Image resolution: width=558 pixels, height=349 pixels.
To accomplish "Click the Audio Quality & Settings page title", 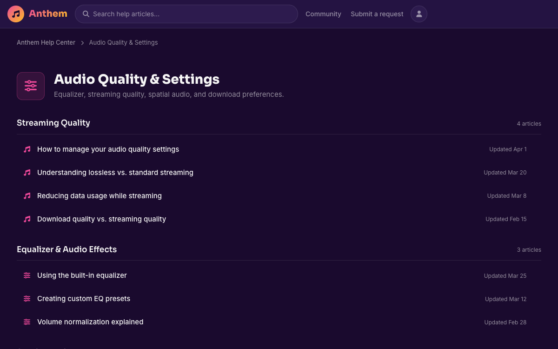I will tap(137, 79).
